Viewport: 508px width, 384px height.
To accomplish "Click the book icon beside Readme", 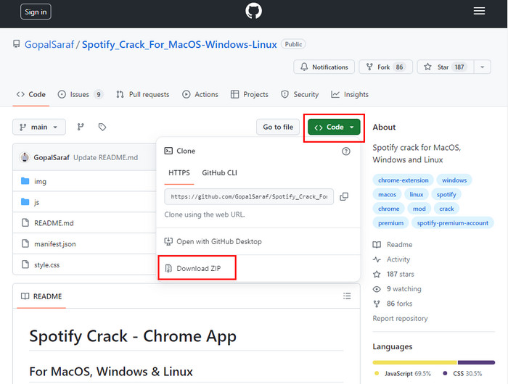I will pos(377,245).
